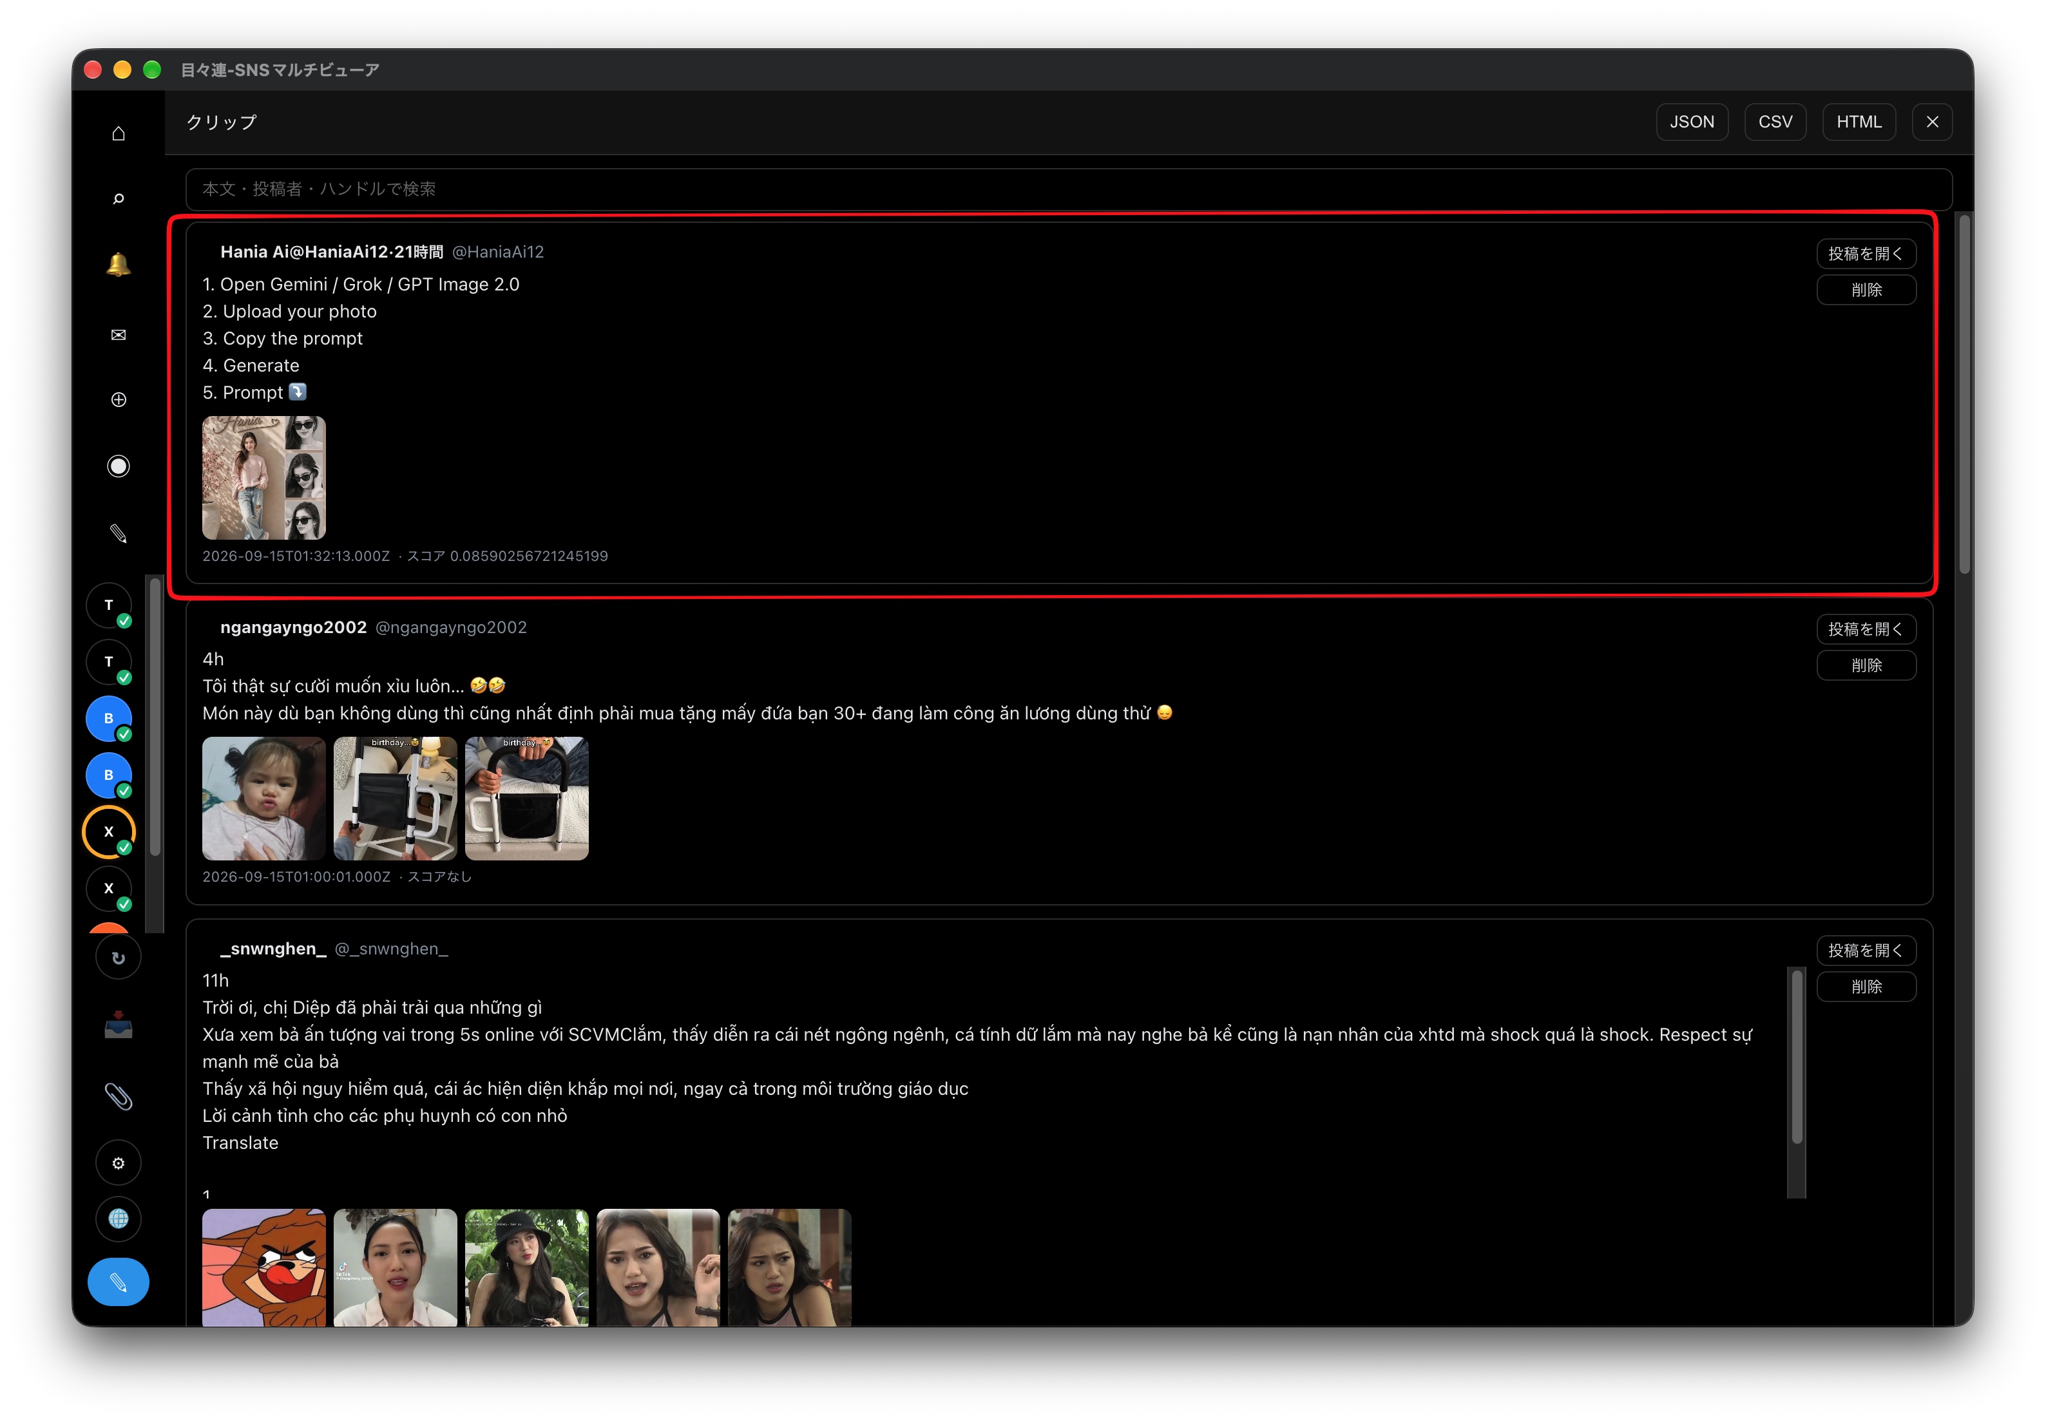Click the blue compose pencil button
This screenshot has height=1422, width=2046.
tap(119, 1282)
